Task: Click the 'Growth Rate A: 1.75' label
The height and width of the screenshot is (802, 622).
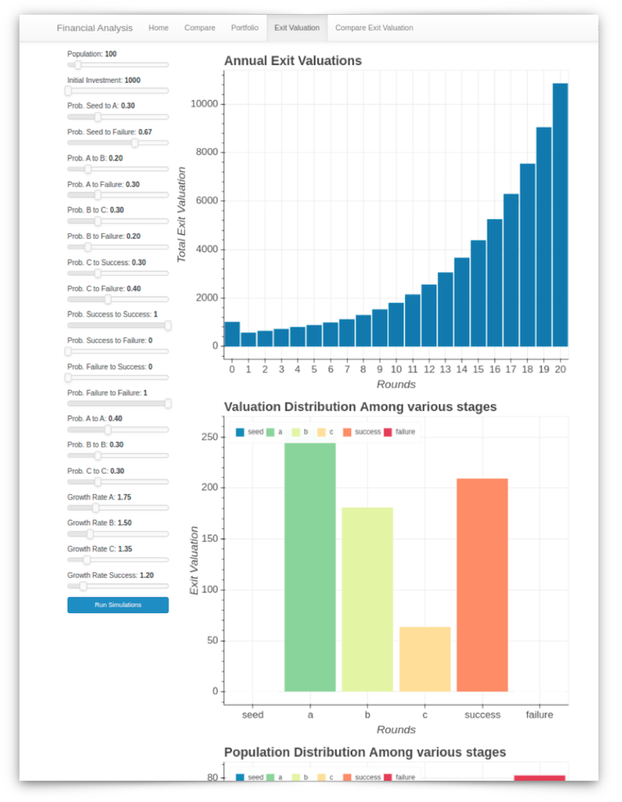Action: tap(99, 498)
